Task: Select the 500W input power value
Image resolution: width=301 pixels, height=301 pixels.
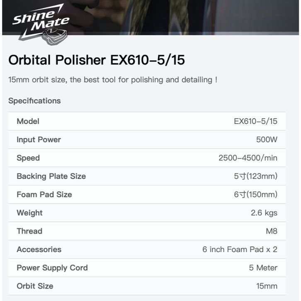Action: point(267,140)
